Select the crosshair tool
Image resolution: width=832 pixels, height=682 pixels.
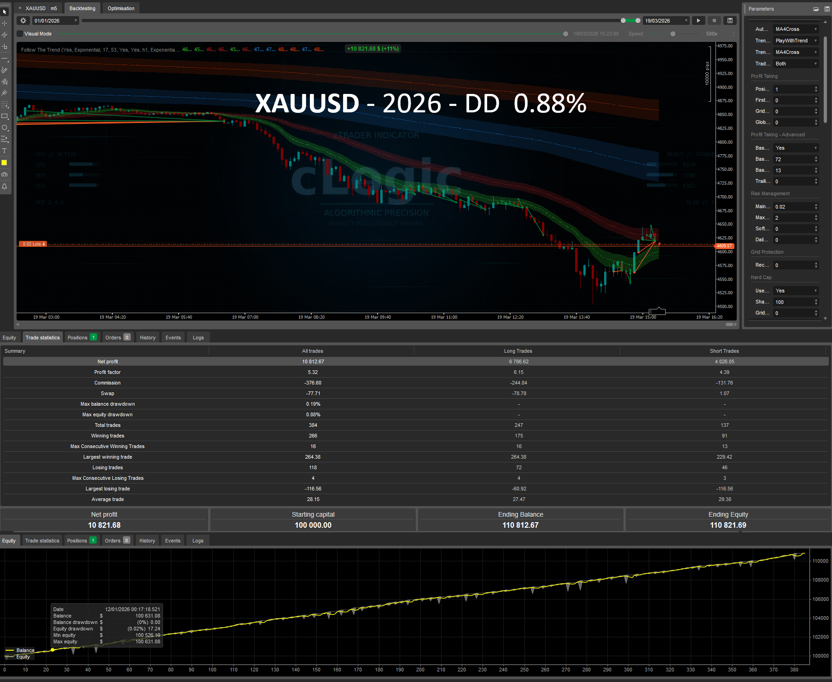[5, 23]
